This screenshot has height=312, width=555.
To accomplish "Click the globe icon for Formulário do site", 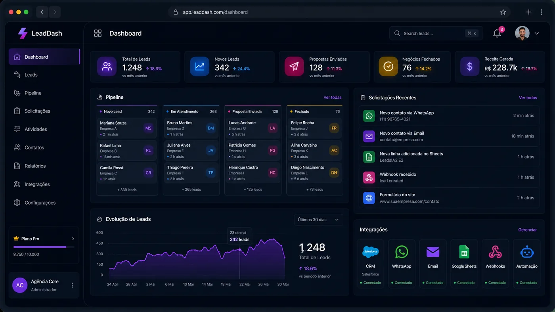I will coord(369,198).
